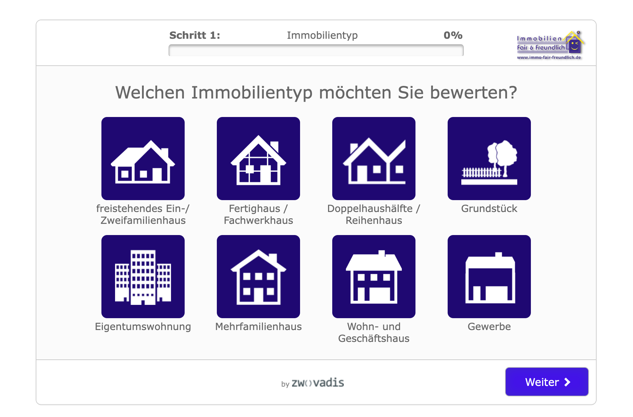Screen dimensions: 633x417
Task: Pick the Doppelhaushälfte / Reihenhaus icon
Action: pos(374,159)
